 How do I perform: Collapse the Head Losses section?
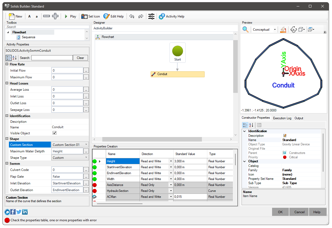click(x=7, y=83)
